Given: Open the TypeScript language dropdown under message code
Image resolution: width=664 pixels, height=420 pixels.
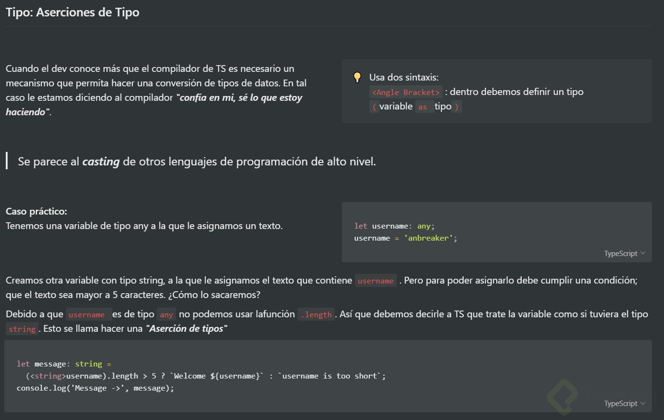Looking at the screenshot, I should pyautogui.click(x=624, y=404).
